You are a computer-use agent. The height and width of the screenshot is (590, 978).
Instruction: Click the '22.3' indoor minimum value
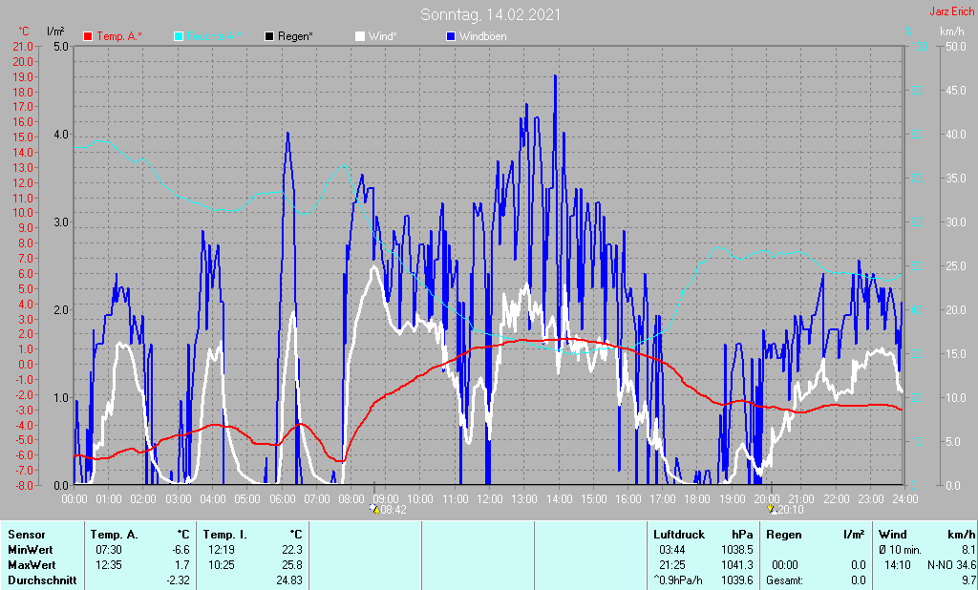click(292, 550)
